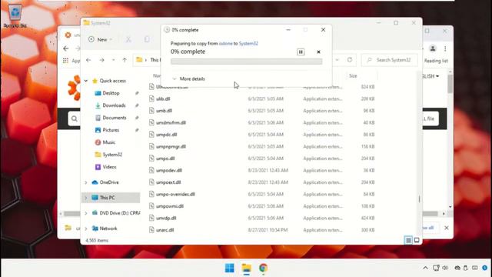Open Chrome's three-dot menu
This screenshot has width=492, height=277.
(445, 48)
